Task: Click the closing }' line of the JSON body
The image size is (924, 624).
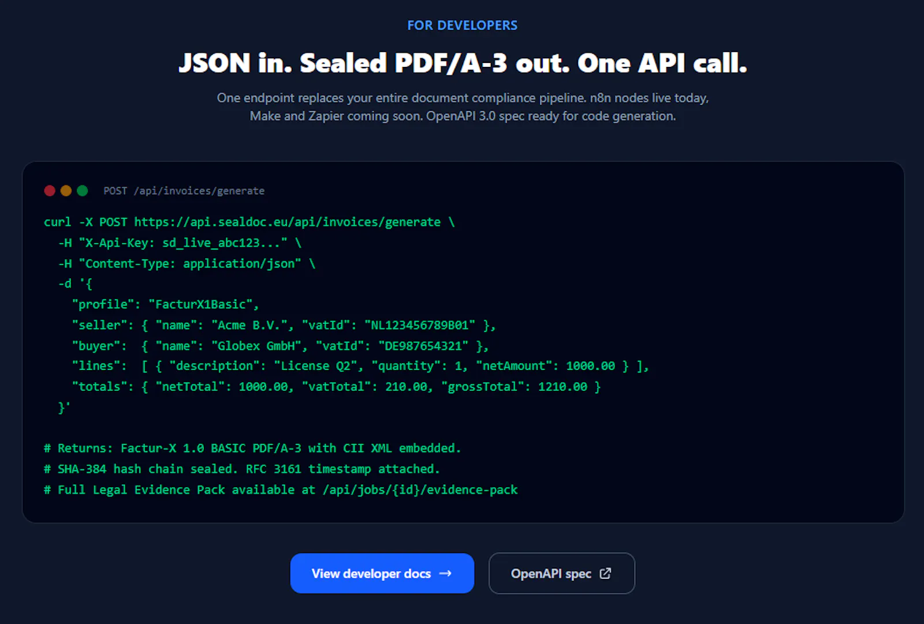Action: (x=64, y=408)
